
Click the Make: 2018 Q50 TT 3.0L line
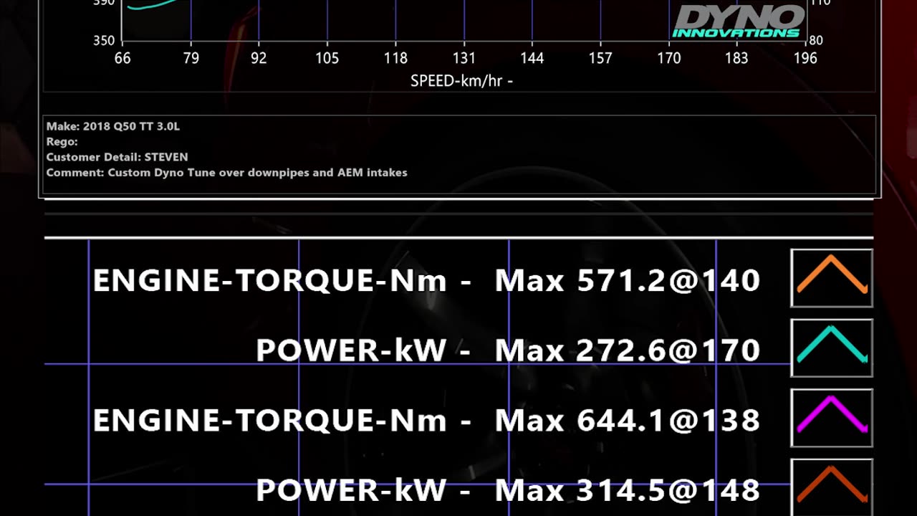point(113,126)
